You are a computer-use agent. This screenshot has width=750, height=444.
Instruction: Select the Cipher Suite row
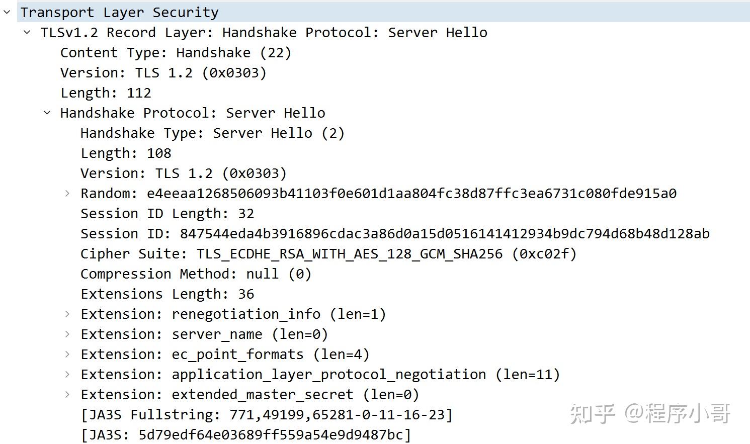tap(328, 254)
